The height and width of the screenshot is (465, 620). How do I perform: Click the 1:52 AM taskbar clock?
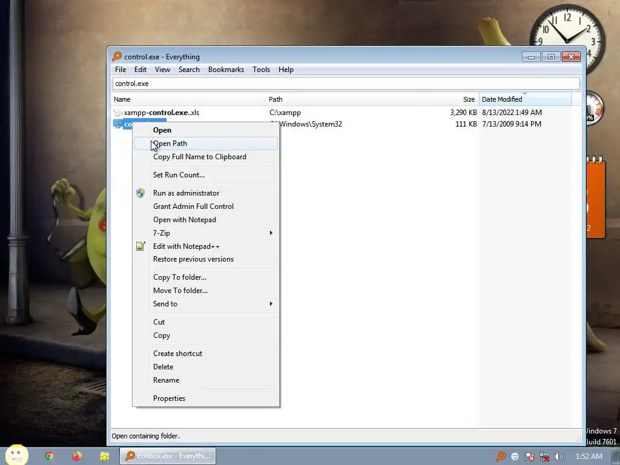pos(589,457)
